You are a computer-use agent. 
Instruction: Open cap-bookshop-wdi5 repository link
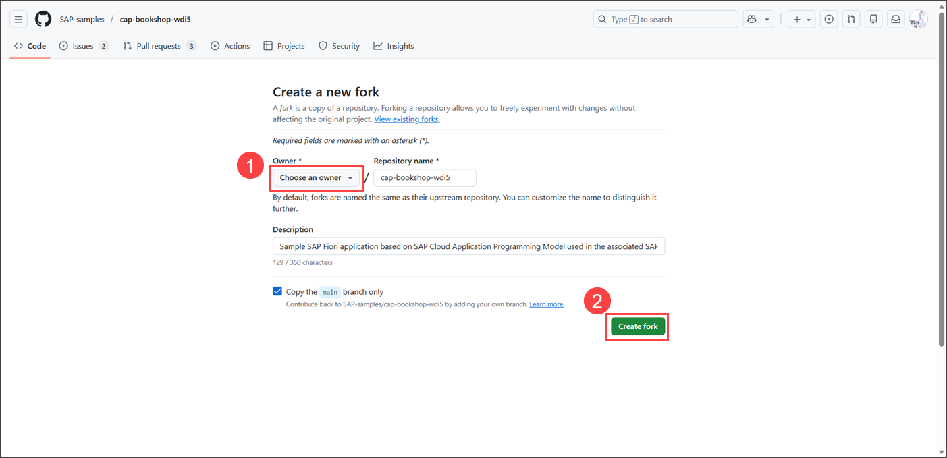155,20
